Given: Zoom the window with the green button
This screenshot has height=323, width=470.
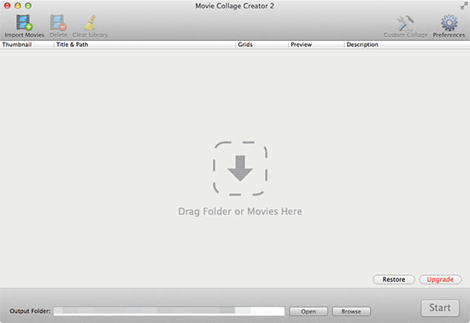Looking at the screenshot, I should (28, 6).
